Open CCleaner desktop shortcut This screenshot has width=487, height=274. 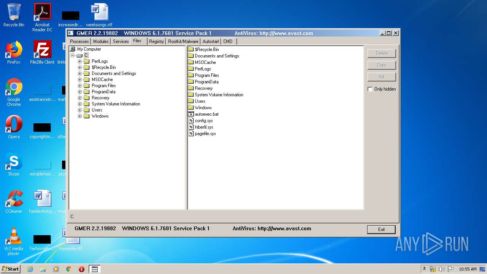pyautogui.click(x=14, y=202)
